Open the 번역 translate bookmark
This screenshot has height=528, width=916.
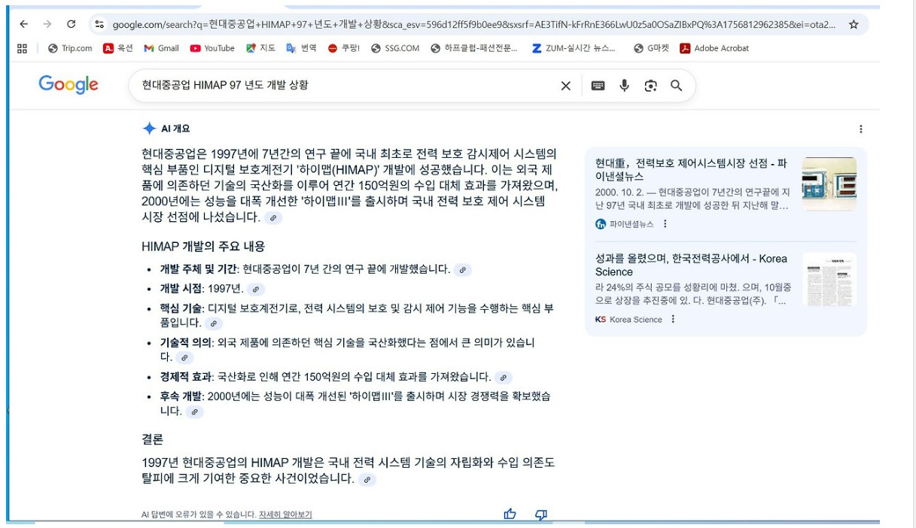301,48
